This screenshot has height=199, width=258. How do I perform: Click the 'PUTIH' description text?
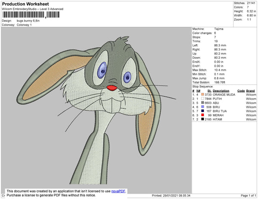pyautogui.click(x=217, y=99)
